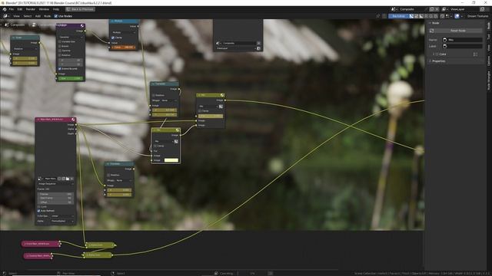
Task: Open the image browse icon on image node
Action: pos(40,179)
